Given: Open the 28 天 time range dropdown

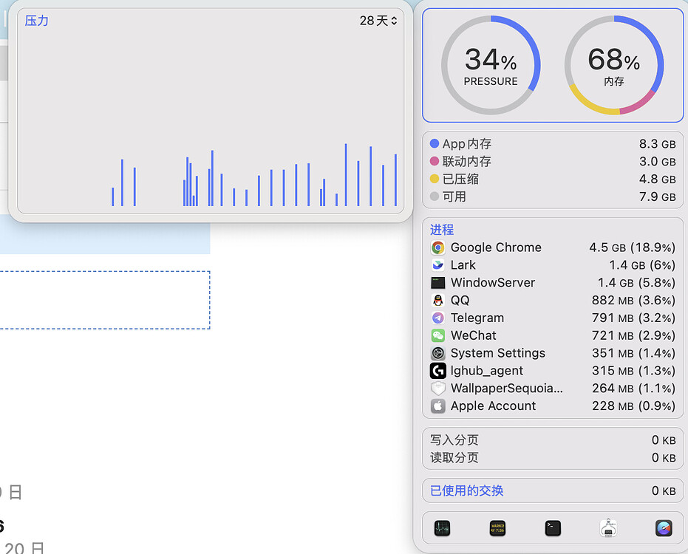Looking at the screenshot, I should [x=378, y=21].
